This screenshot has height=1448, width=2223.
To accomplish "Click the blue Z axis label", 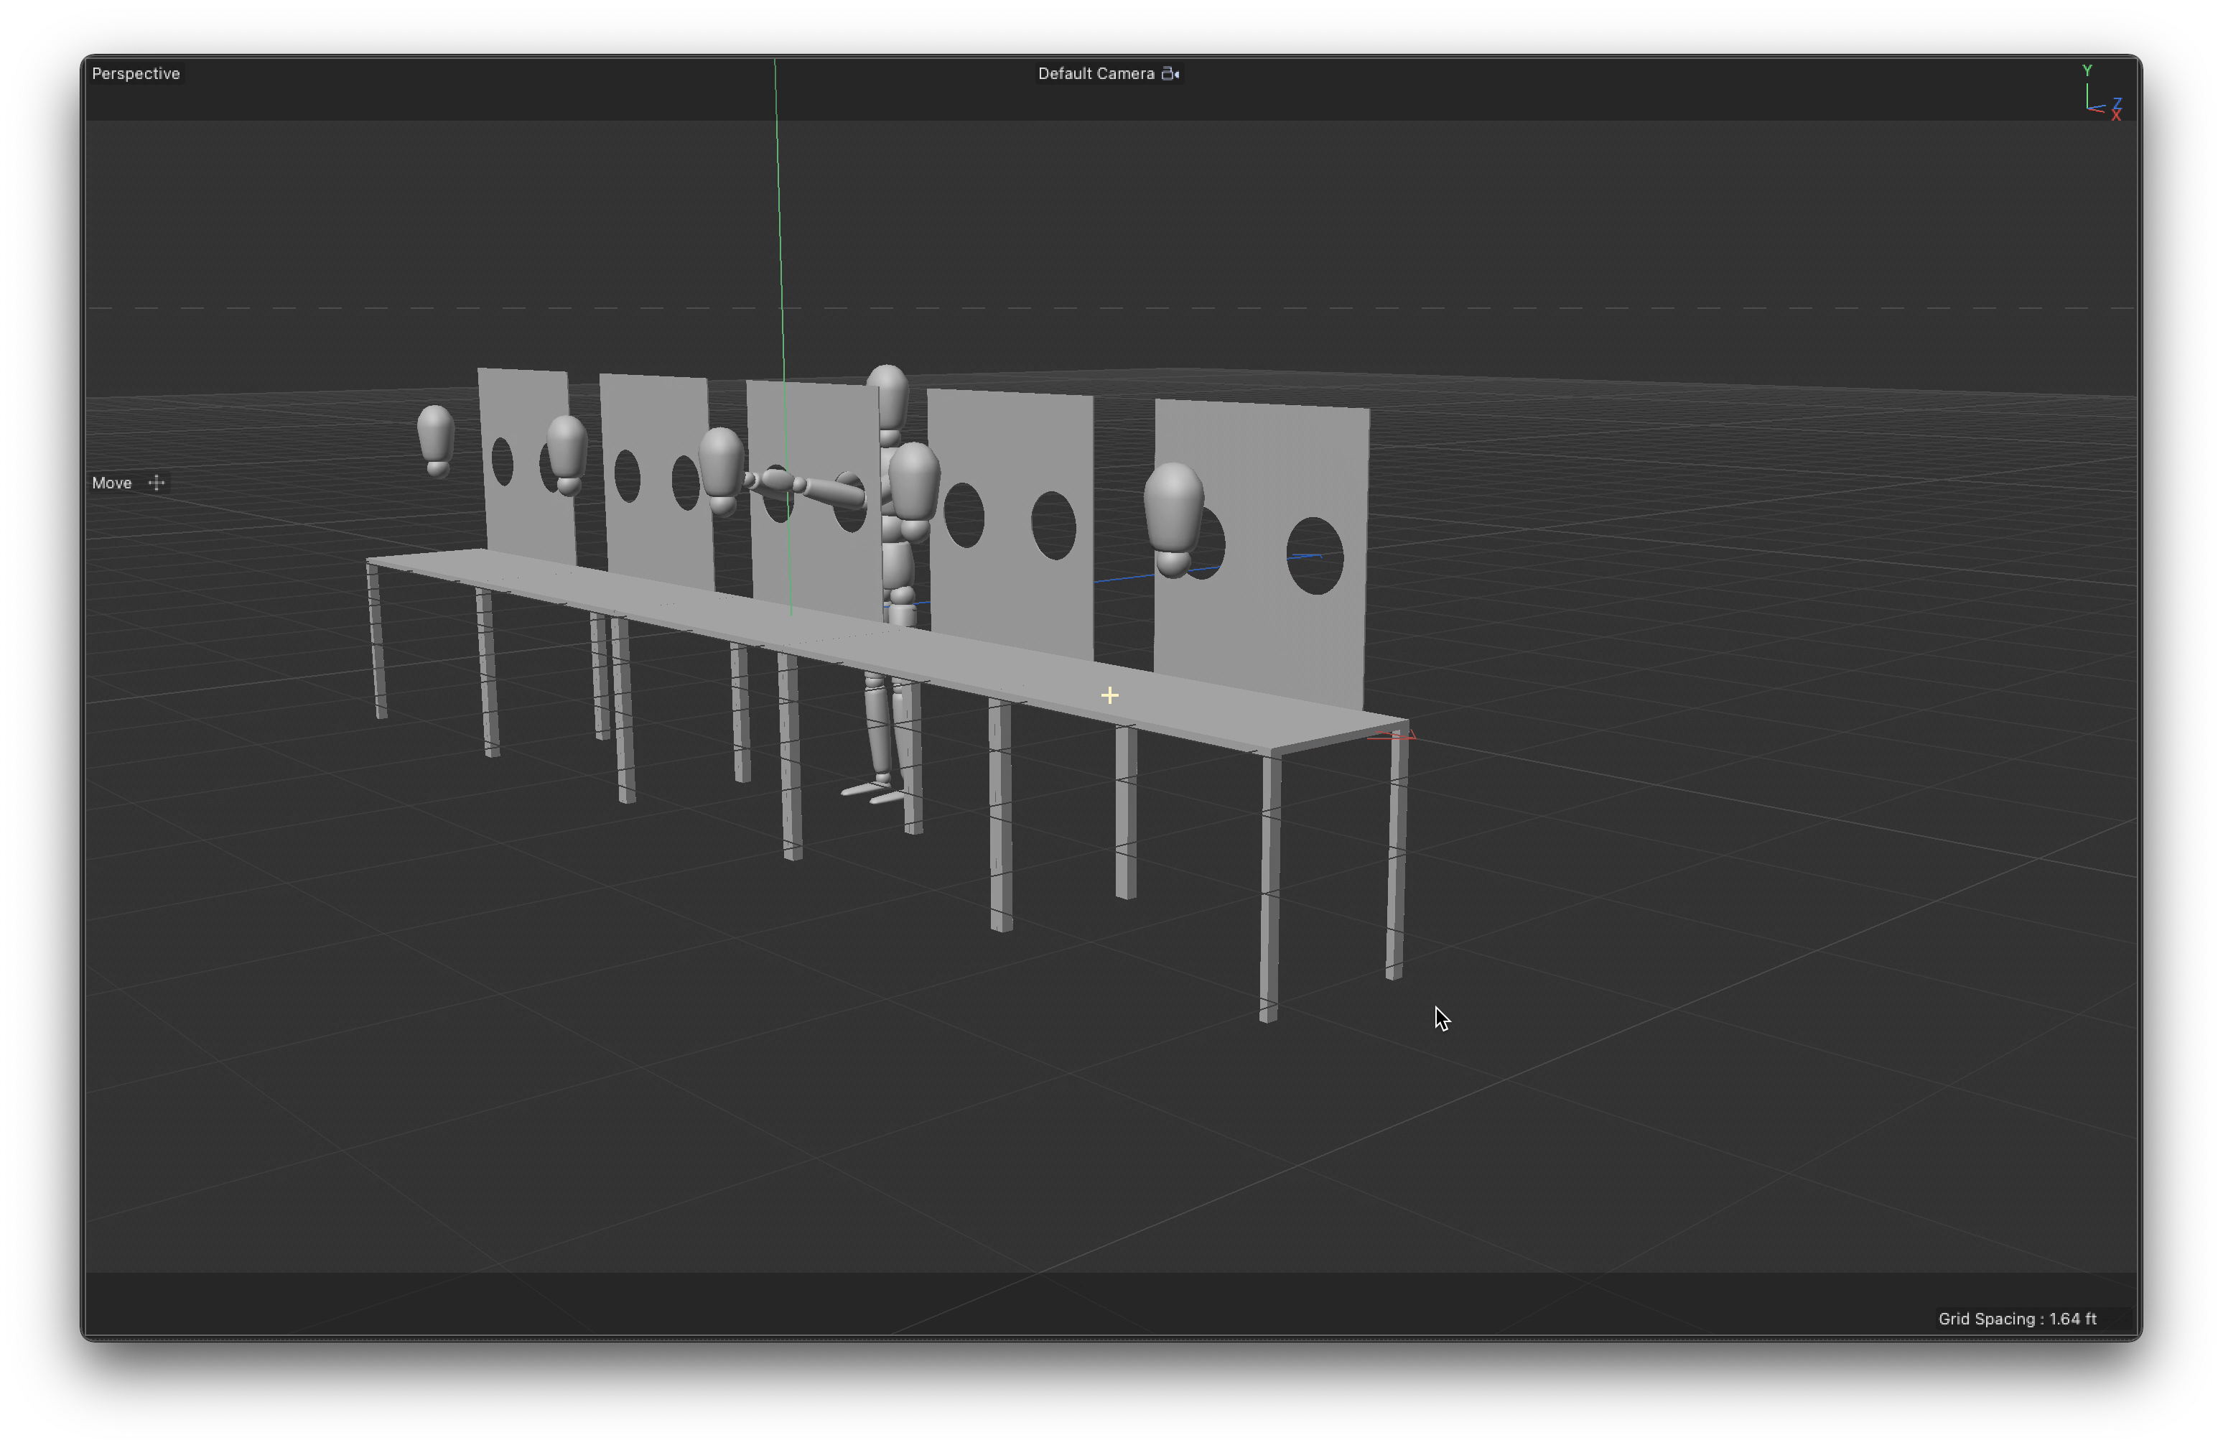I will coord(2117,102).
